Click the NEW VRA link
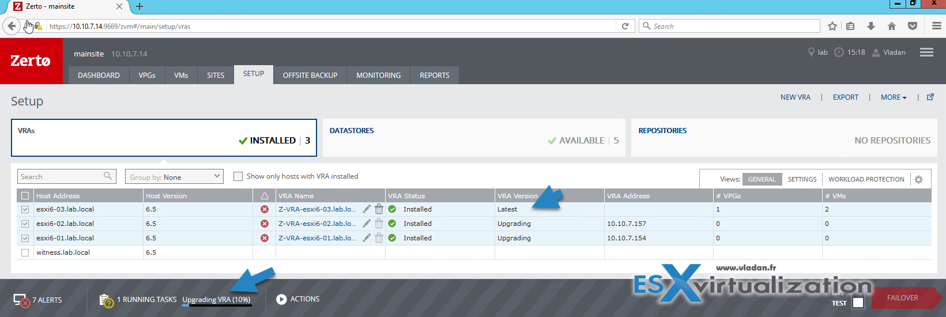Screen dimensions: 946x317 [796, 97]
